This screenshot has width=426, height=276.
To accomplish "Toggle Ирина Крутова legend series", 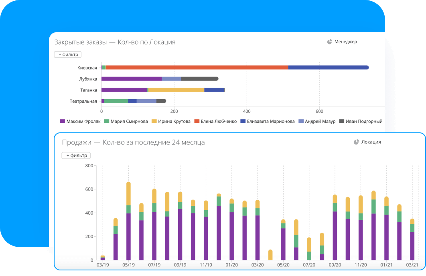I will click(x=171, y=121).
